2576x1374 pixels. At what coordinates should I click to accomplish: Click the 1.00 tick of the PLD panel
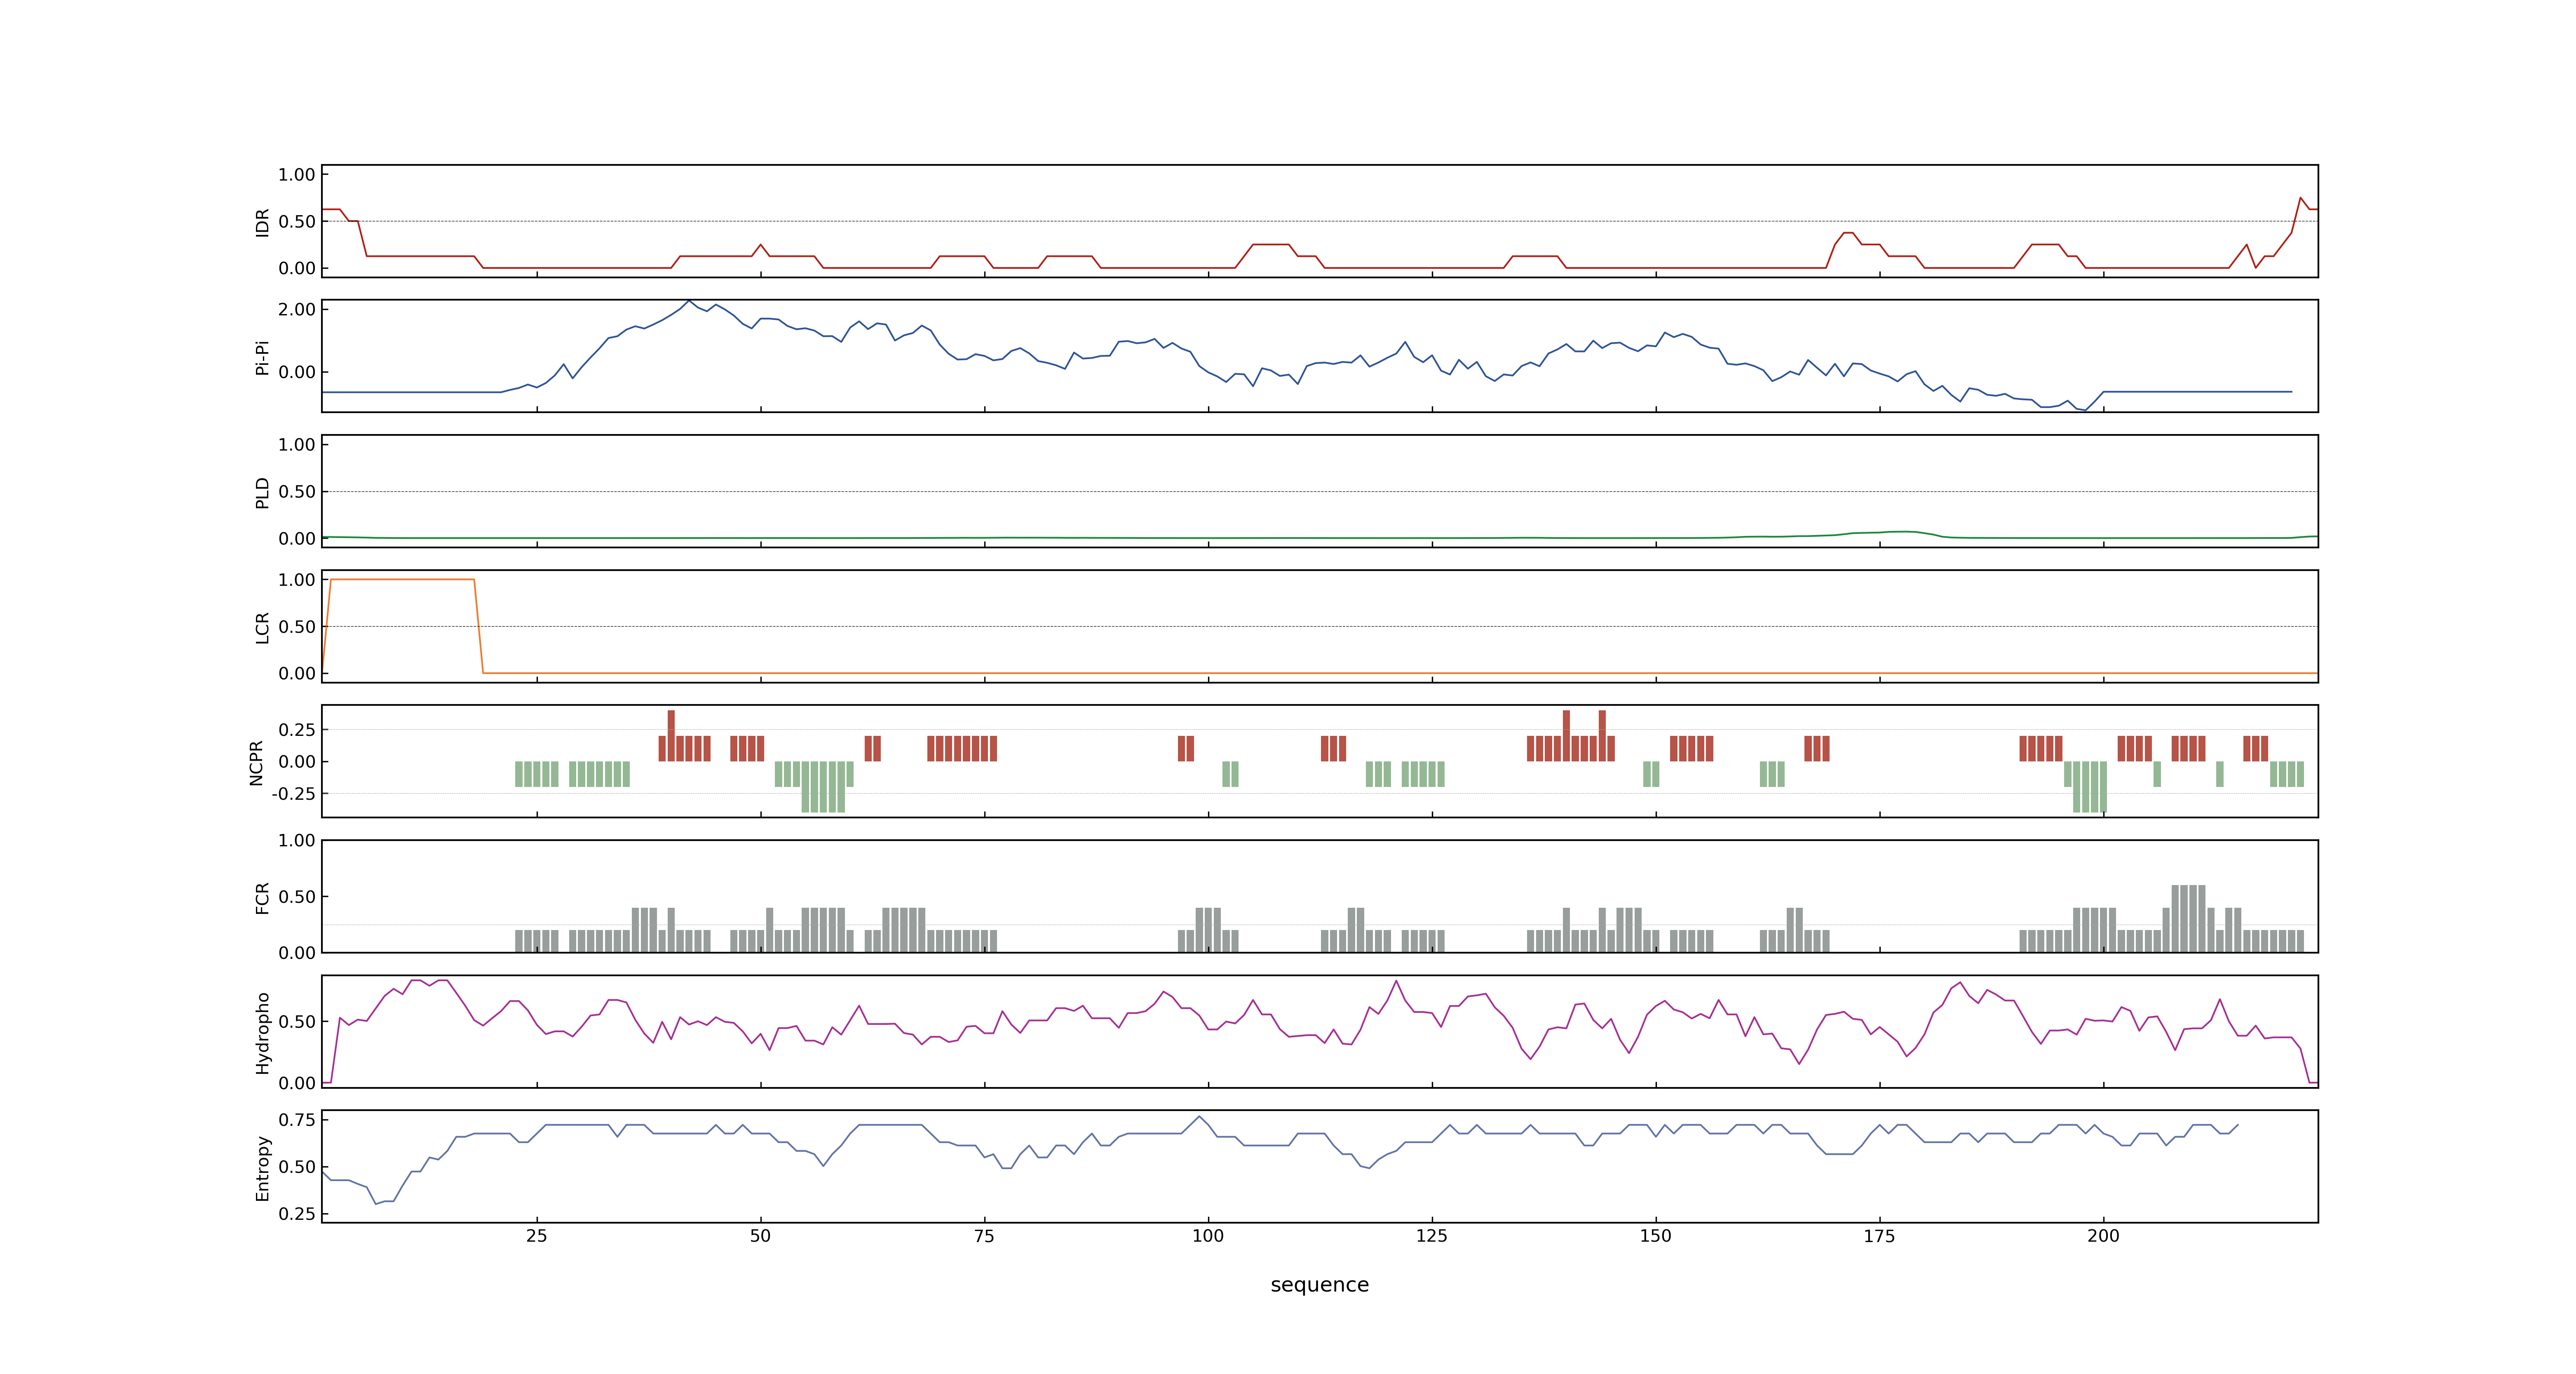pyautogui.click(x=297, y=444)
